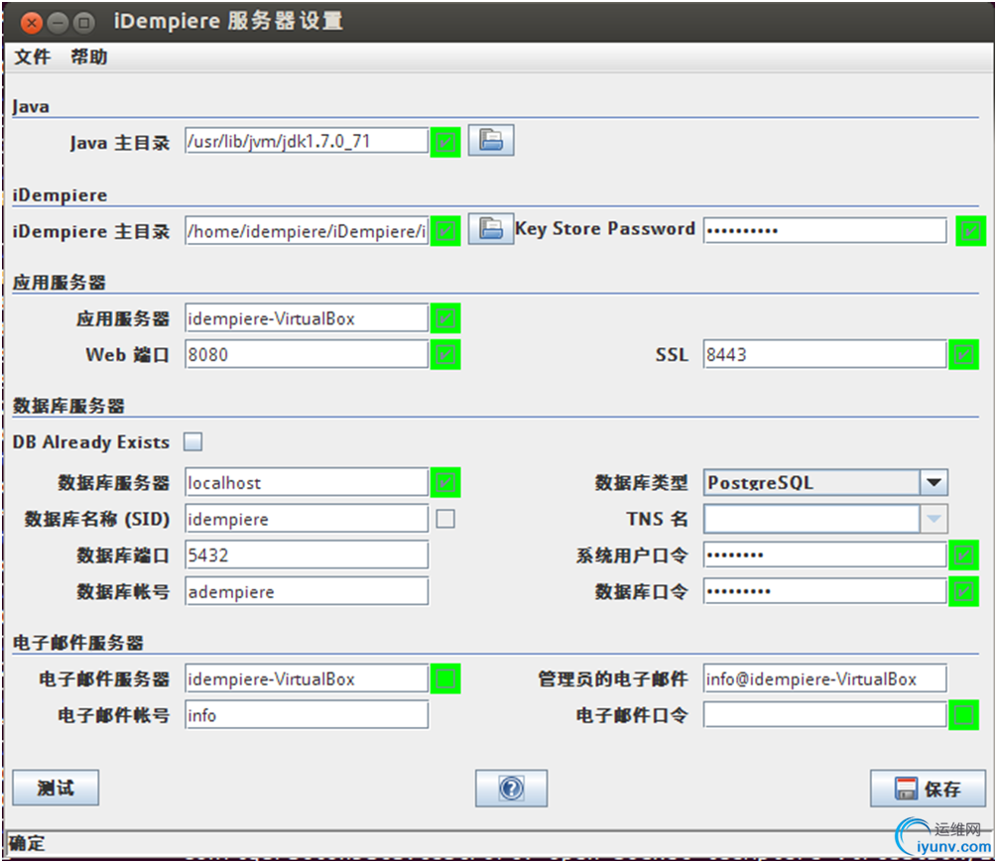
Task: Toggle green indicator beside mail server field
Action: point(445,678)
